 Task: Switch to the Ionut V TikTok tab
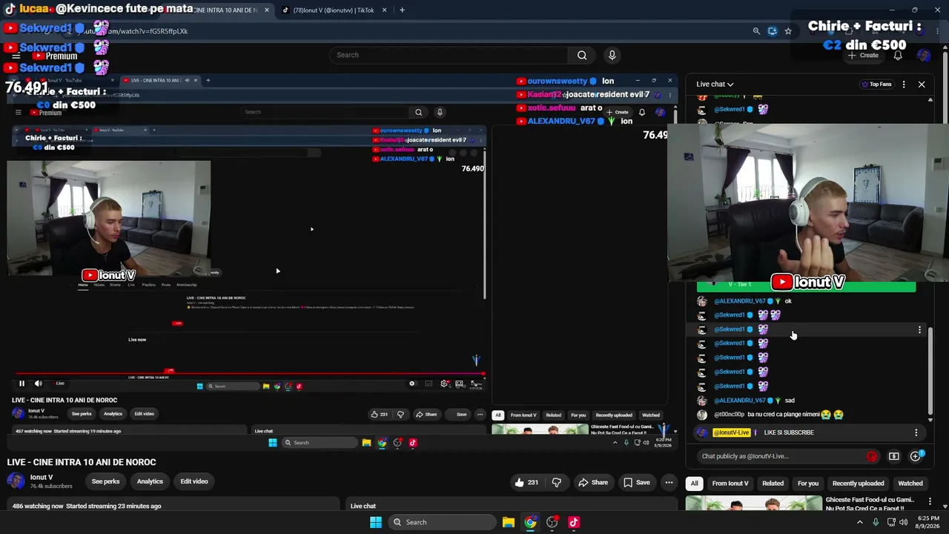click(334, 10)
